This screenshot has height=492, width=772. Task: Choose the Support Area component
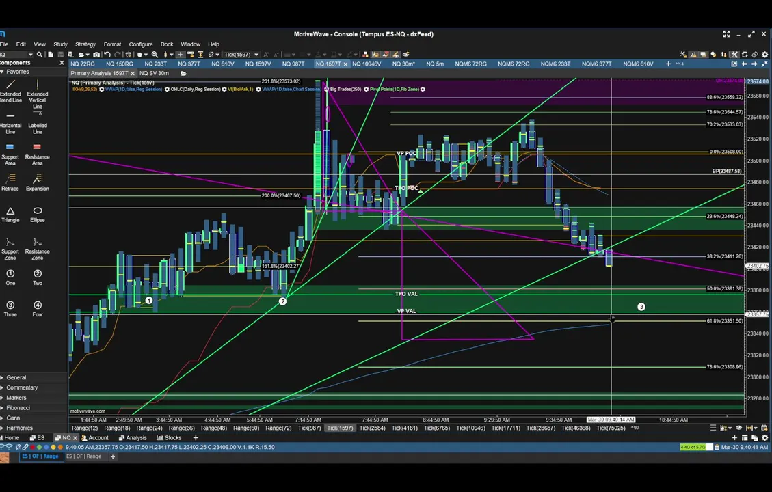click(10, 154)
